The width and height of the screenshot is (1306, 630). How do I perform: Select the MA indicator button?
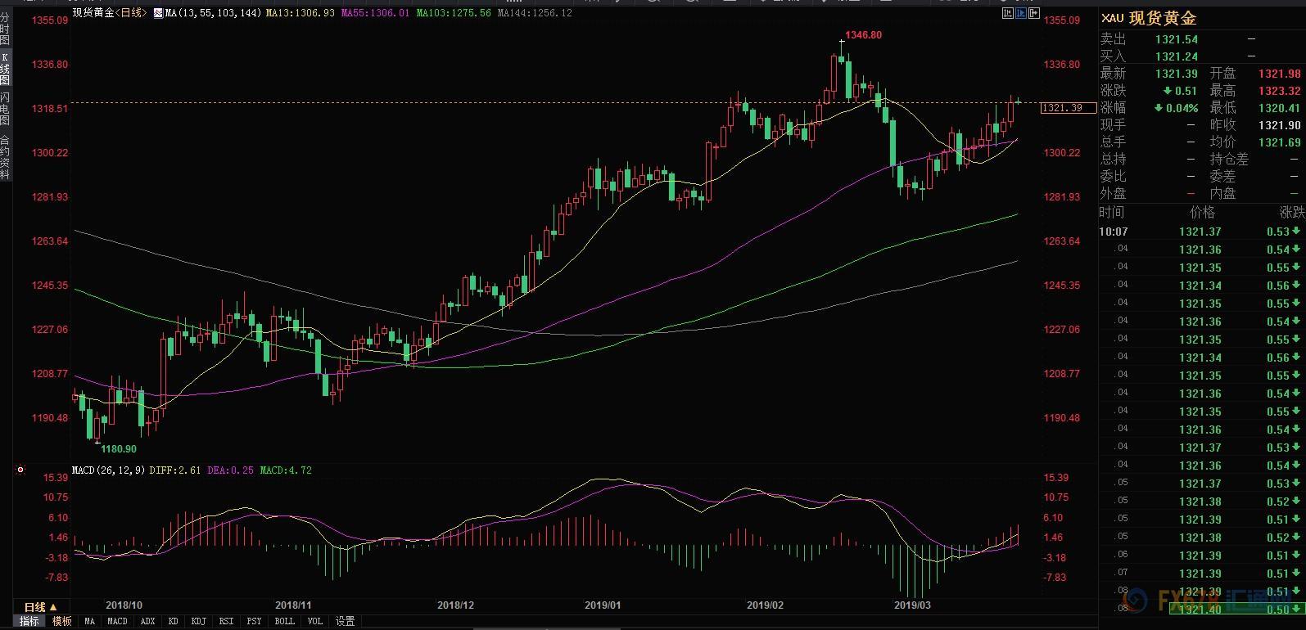click(x=89, y=622)
